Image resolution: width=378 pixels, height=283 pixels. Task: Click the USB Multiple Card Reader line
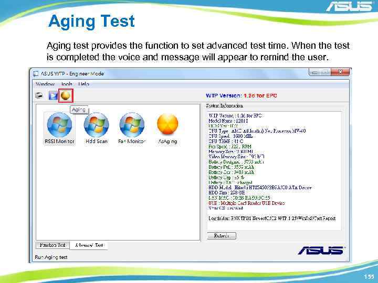[x=247, y=203]
